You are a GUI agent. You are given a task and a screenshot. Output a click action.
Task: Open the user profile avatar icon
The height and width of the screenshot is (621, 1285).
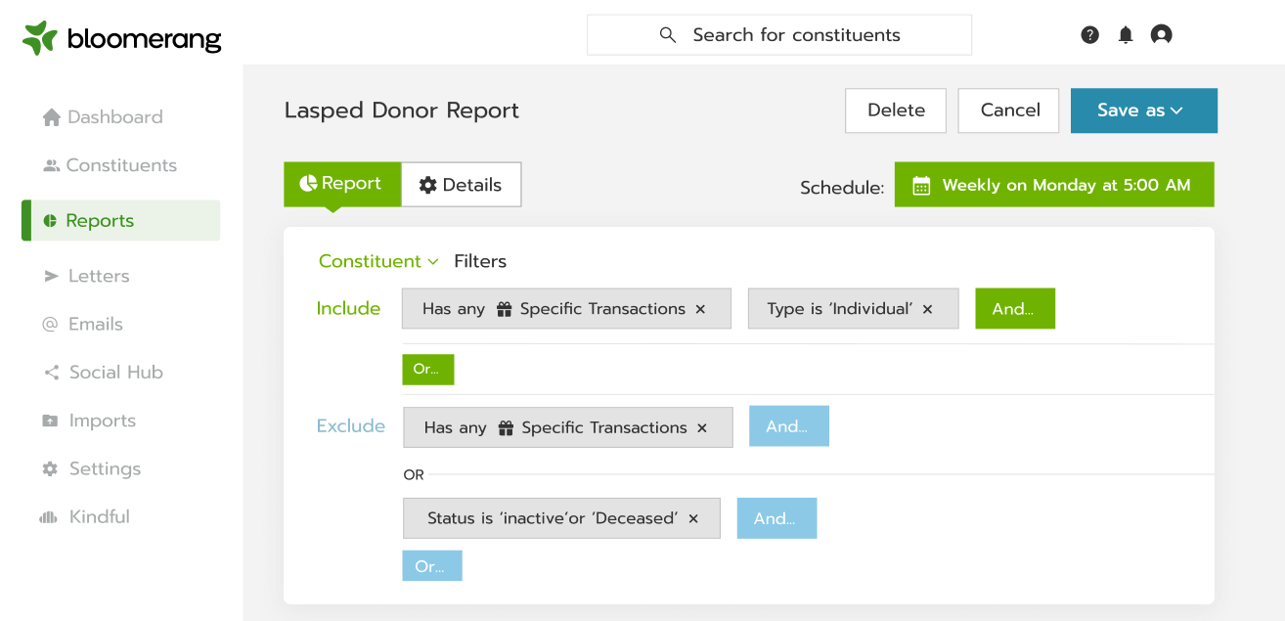tap(1161, 35)
